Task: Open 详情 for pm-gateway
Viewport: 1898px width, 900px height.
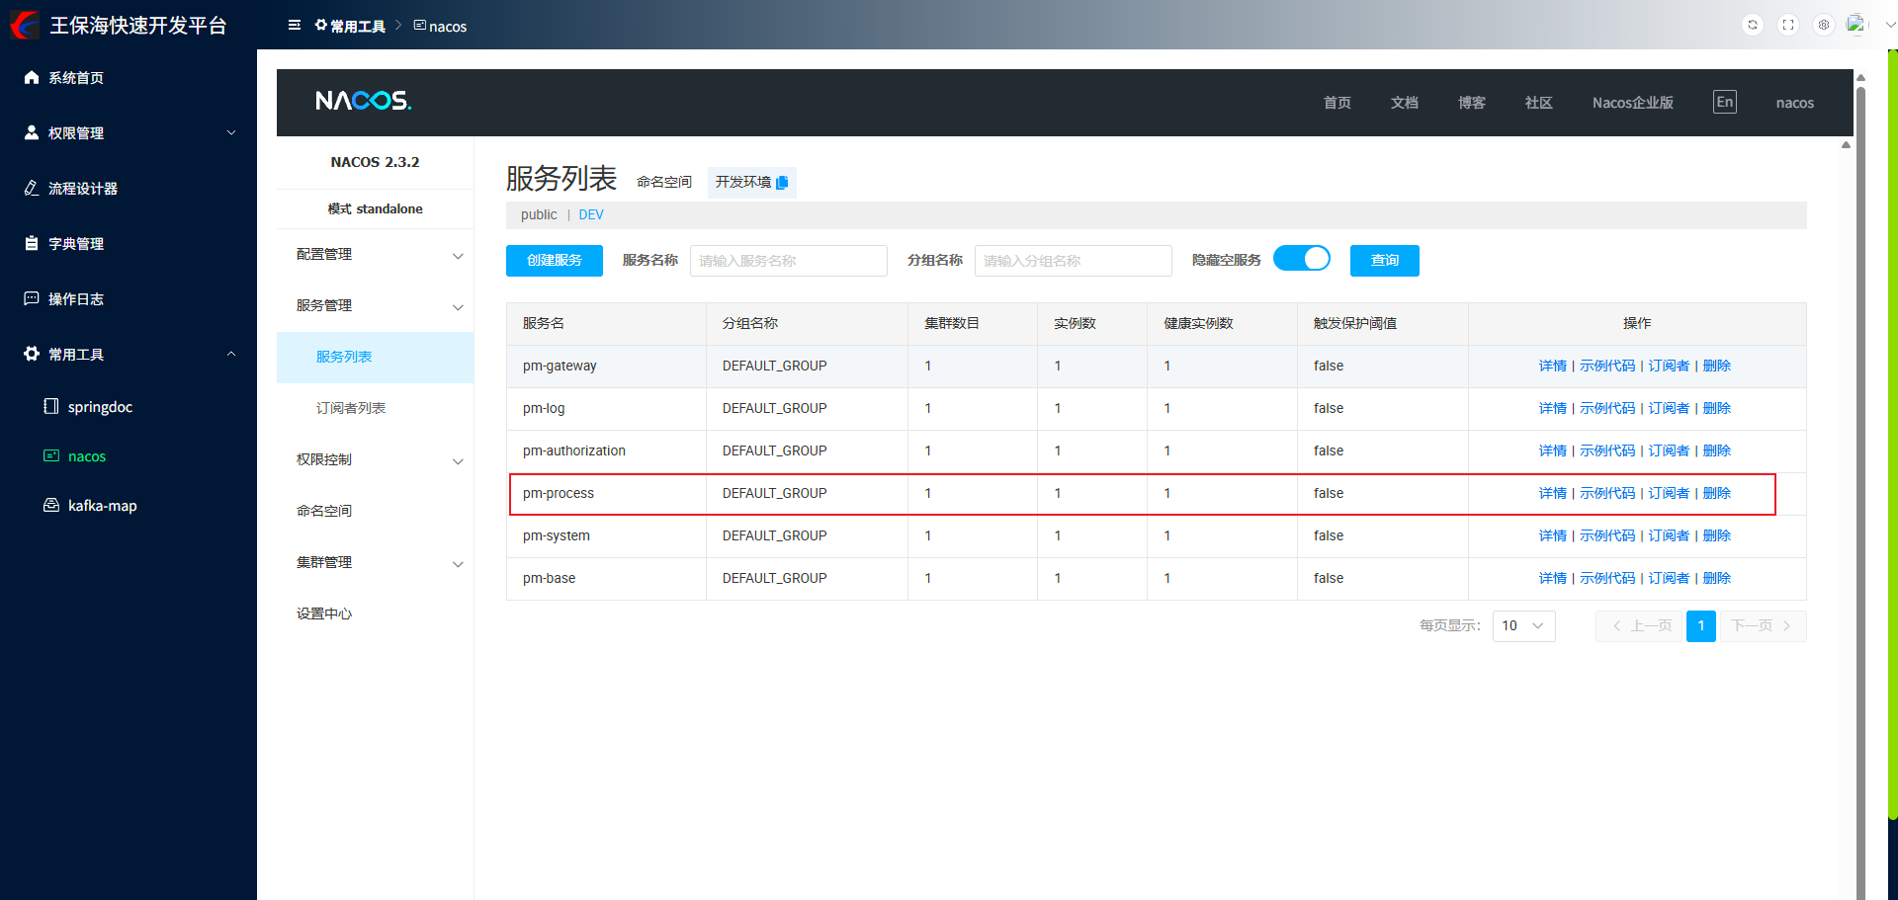Action: (1553, 366)
